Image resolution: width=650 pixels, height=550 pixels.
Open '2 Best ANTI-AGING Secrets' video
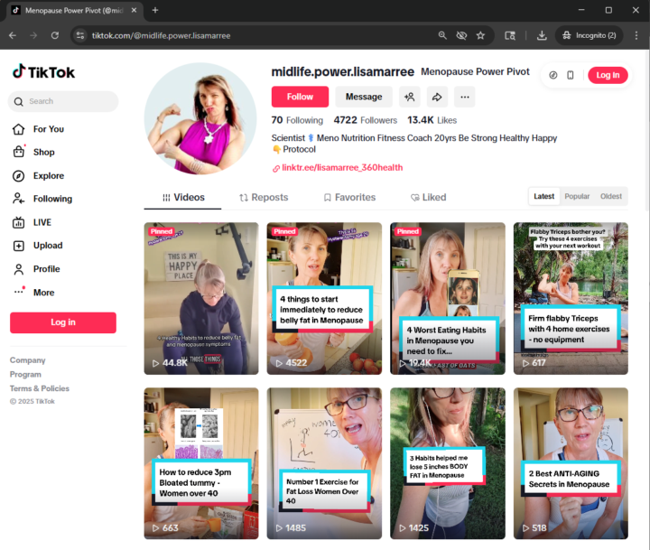pyautogui.click(x=571, y=463)
